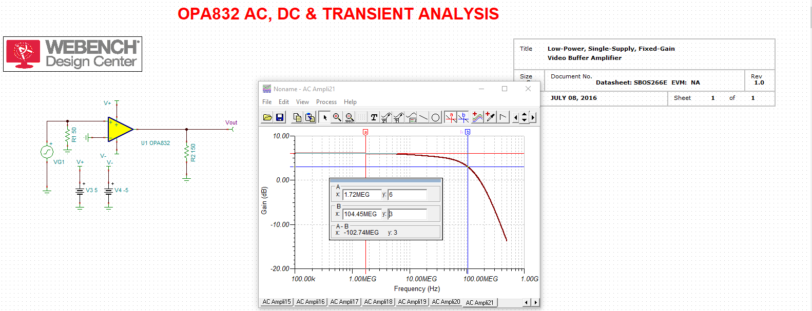The image size is (812, 311).
Task: Click the toolbar up-down arrows button
Action: point(524,117)
